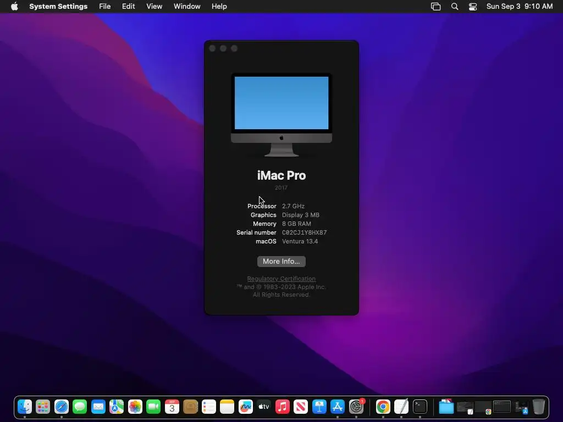Screen dimensions: 563x422
Task: Open the Mail app in Dock
Action: (x=98, y=407)
